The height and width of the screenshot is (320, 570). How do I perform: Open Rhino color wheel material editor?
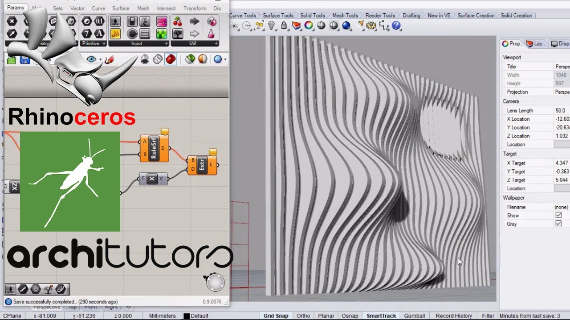tap(309, 25)
